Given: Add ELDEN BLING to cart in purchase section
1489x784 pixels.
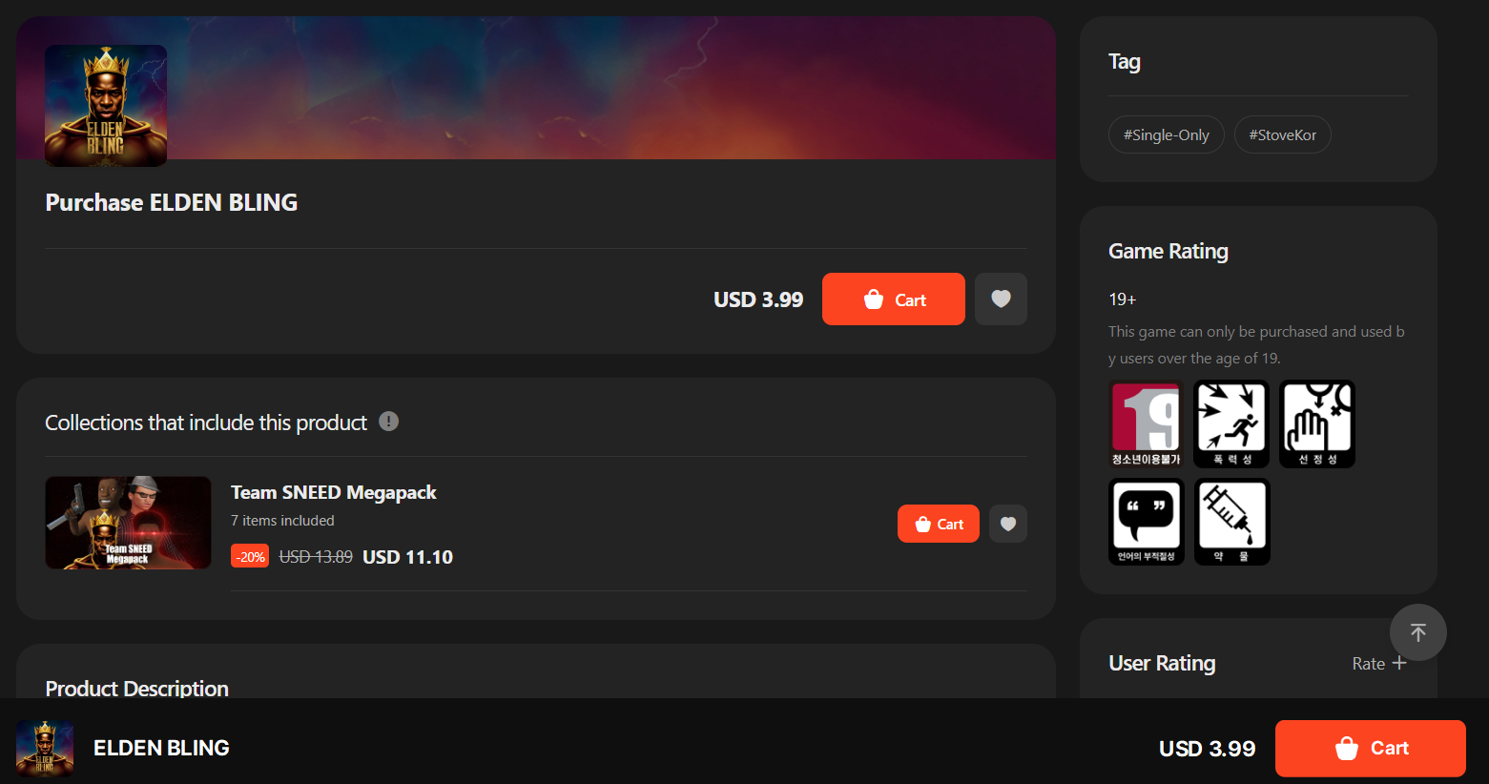Looking at the screenshot, I should click(894, 299).
